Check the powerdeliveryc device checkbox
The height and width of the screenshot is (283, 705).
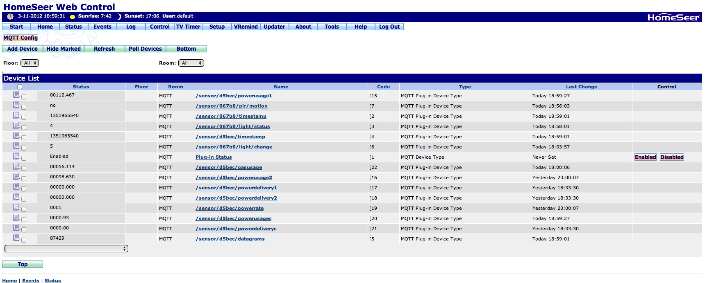[x=24, y=230]
